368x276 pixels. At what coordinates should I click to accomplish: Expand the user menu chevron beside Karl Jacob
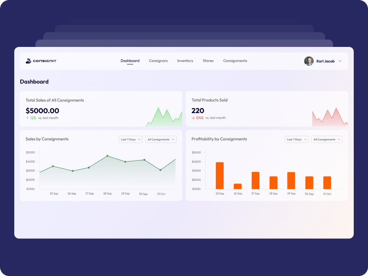point(340,61)
